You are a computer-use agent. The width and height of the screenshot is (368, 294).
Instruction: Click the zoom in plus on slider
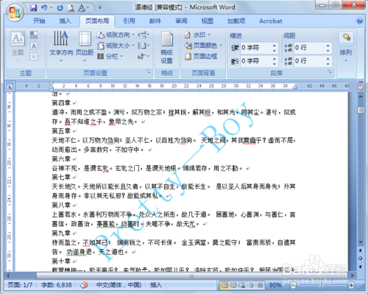click(351, 285)
